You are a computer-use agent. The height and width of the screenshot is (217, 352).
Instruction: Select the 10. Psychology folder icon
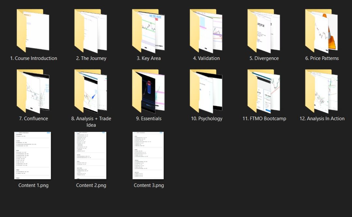click(206, 91)
